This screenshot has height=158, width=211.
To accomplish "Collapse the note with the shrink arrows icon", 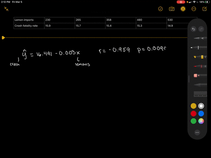I will tap(6, 9).
